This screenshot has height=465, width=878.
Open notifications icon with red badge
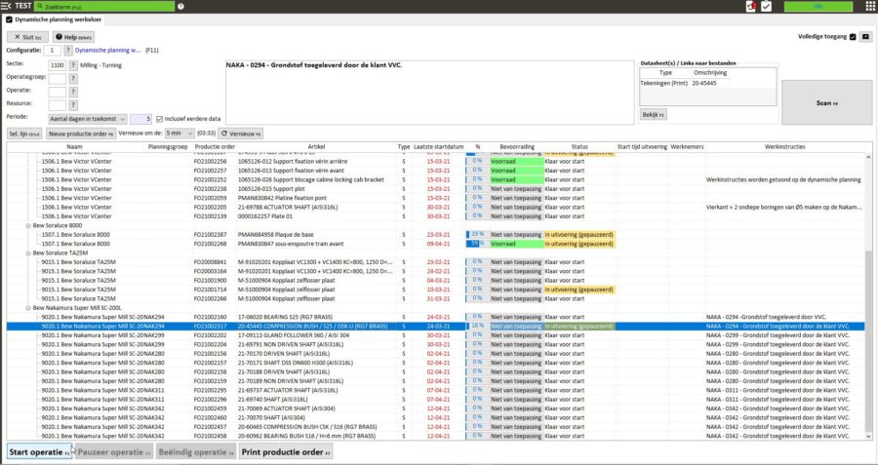point(751,6)
